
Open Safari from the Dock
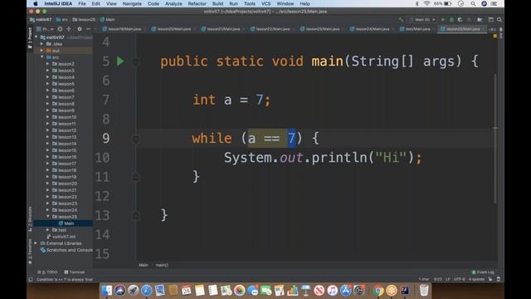[x=146, y=291]
